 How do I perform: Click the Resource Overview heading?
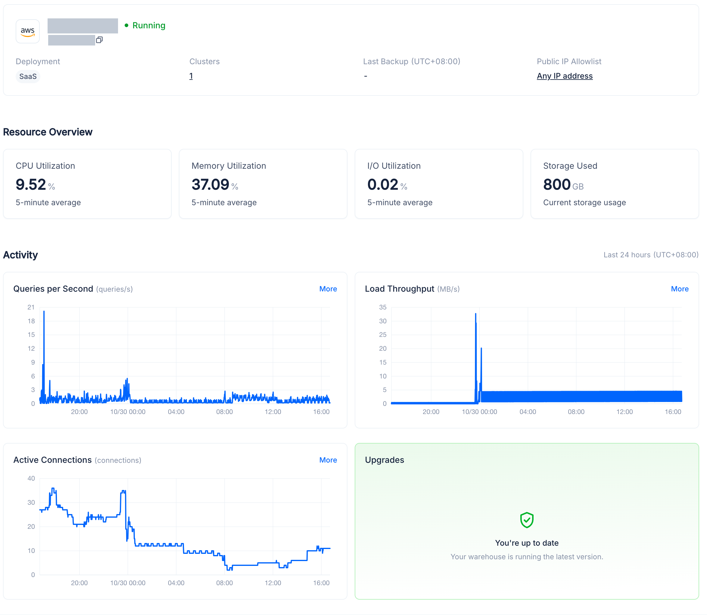coord(48,132)
